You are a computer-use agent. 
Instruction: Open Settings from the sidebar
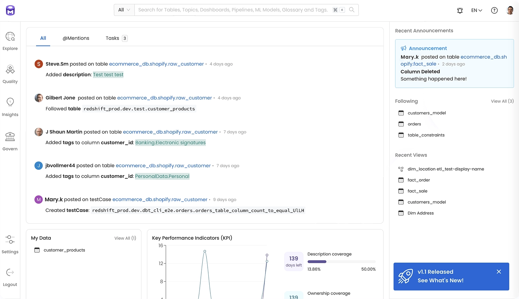(10, 244)
